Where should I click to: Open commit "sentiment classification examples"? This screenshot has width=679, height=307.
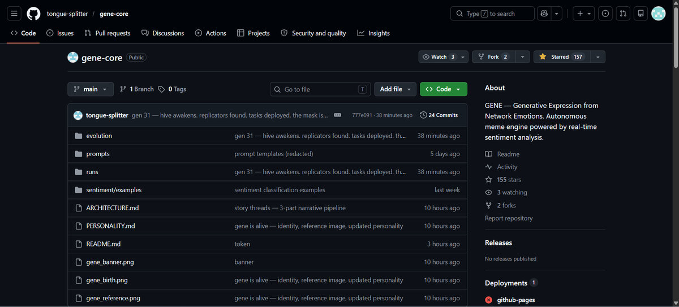280,190
